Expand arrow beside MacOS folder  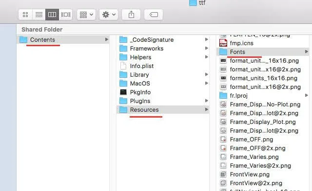(207, 83)
